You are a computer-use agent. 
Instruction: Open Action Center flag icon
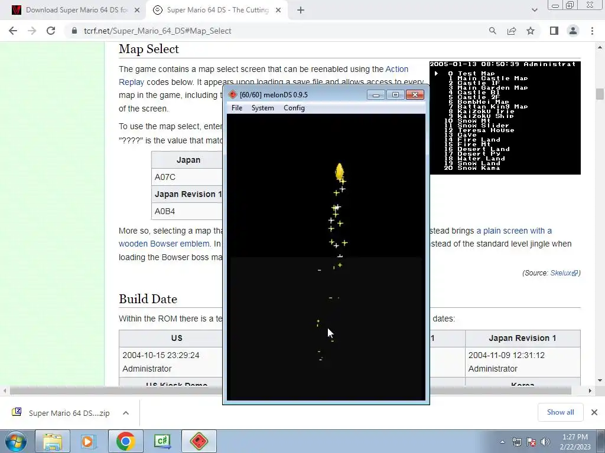click(531, 442)
